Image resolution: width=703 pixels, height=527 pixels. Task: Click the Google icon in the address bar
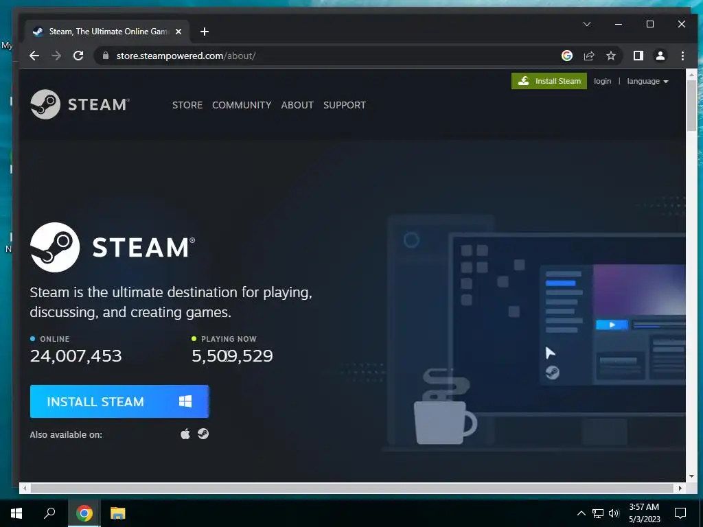click(x=566, y=56)
